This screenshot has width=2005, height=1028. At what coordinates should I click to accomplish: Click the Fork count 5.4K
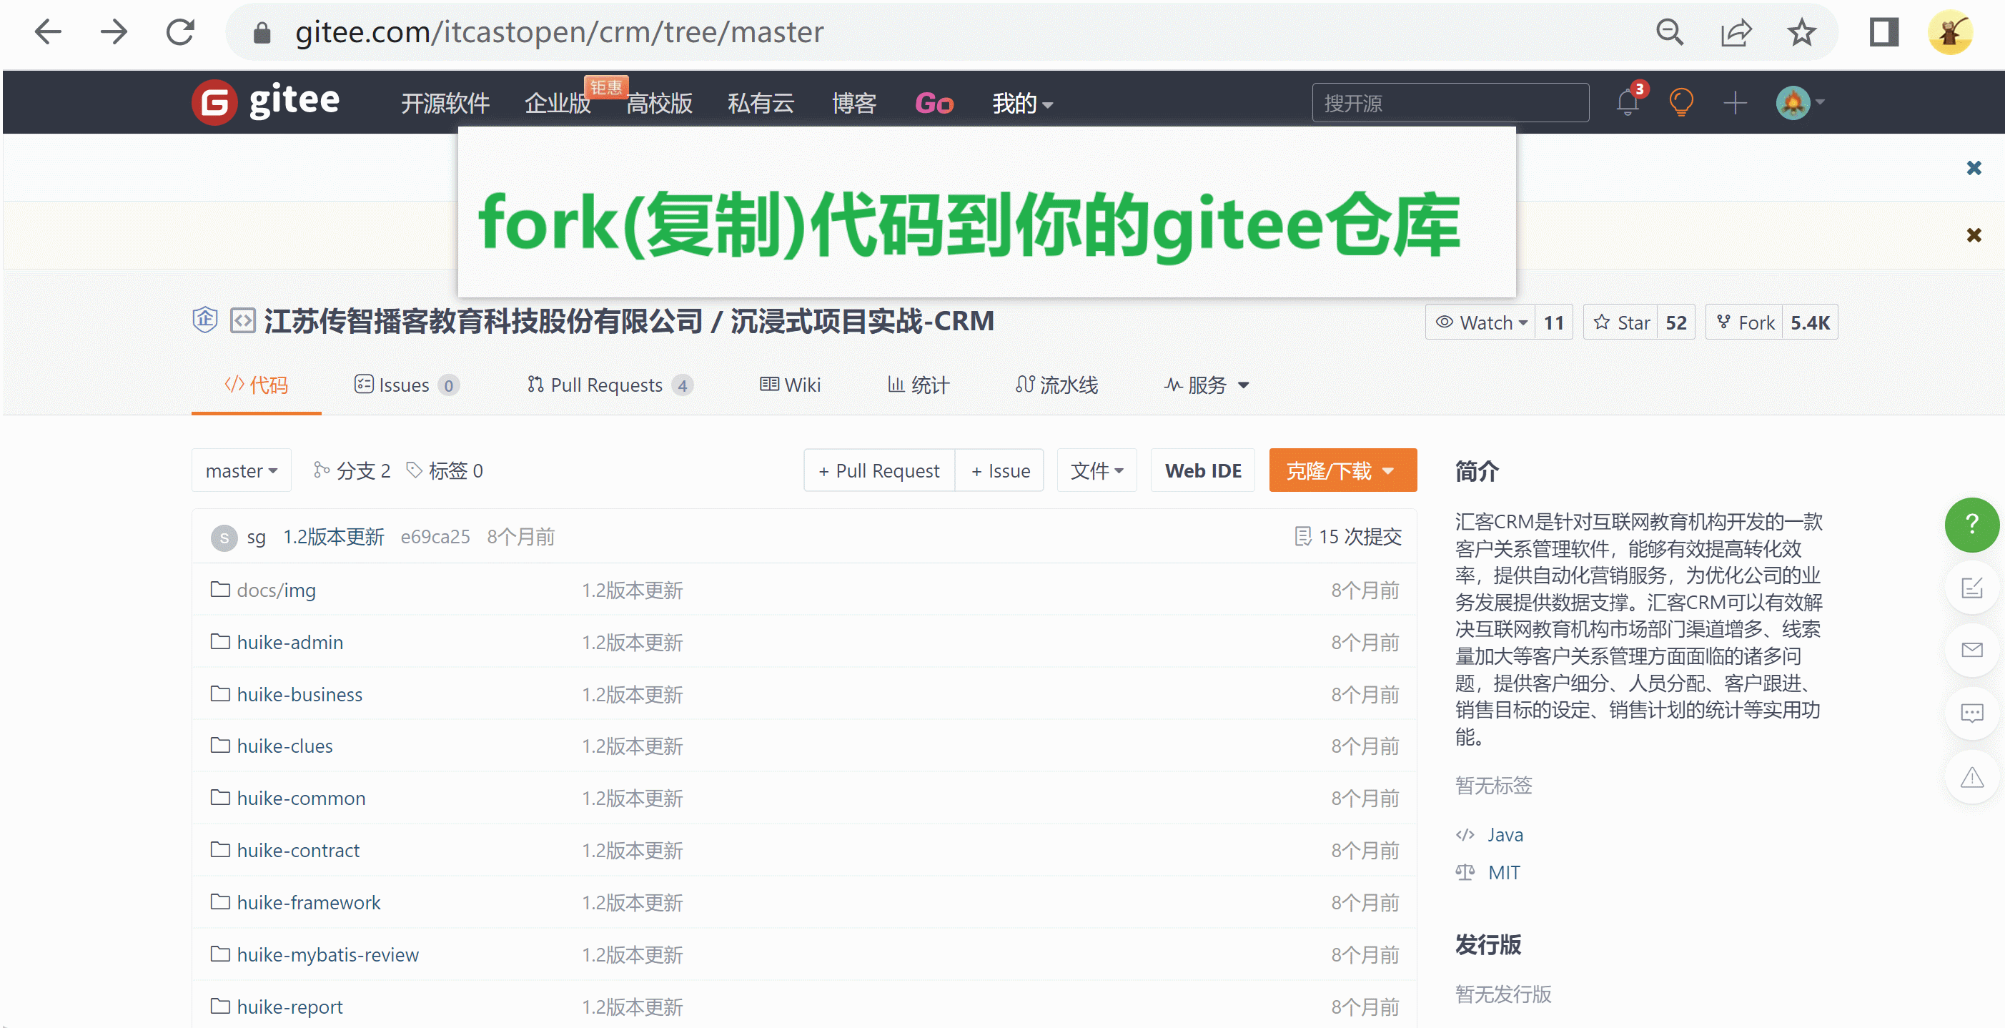pyautogui.click(x=1810, y=322)
